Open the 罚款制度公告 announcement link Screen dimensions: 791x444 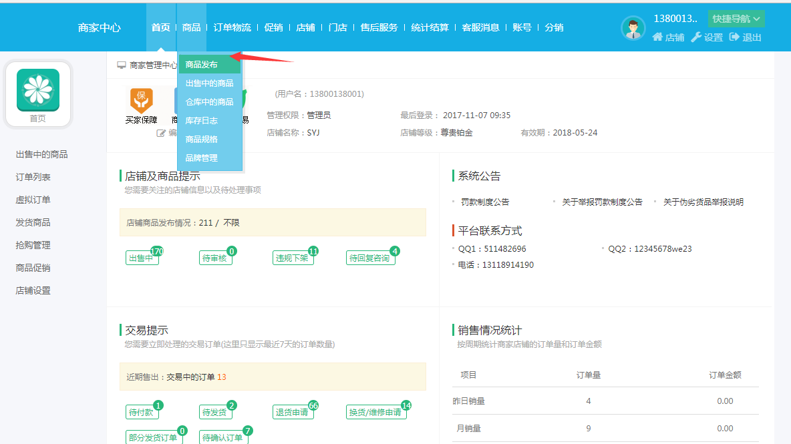click(485, 202)
